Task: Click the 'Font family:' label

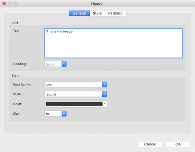Action: [22, 85]
